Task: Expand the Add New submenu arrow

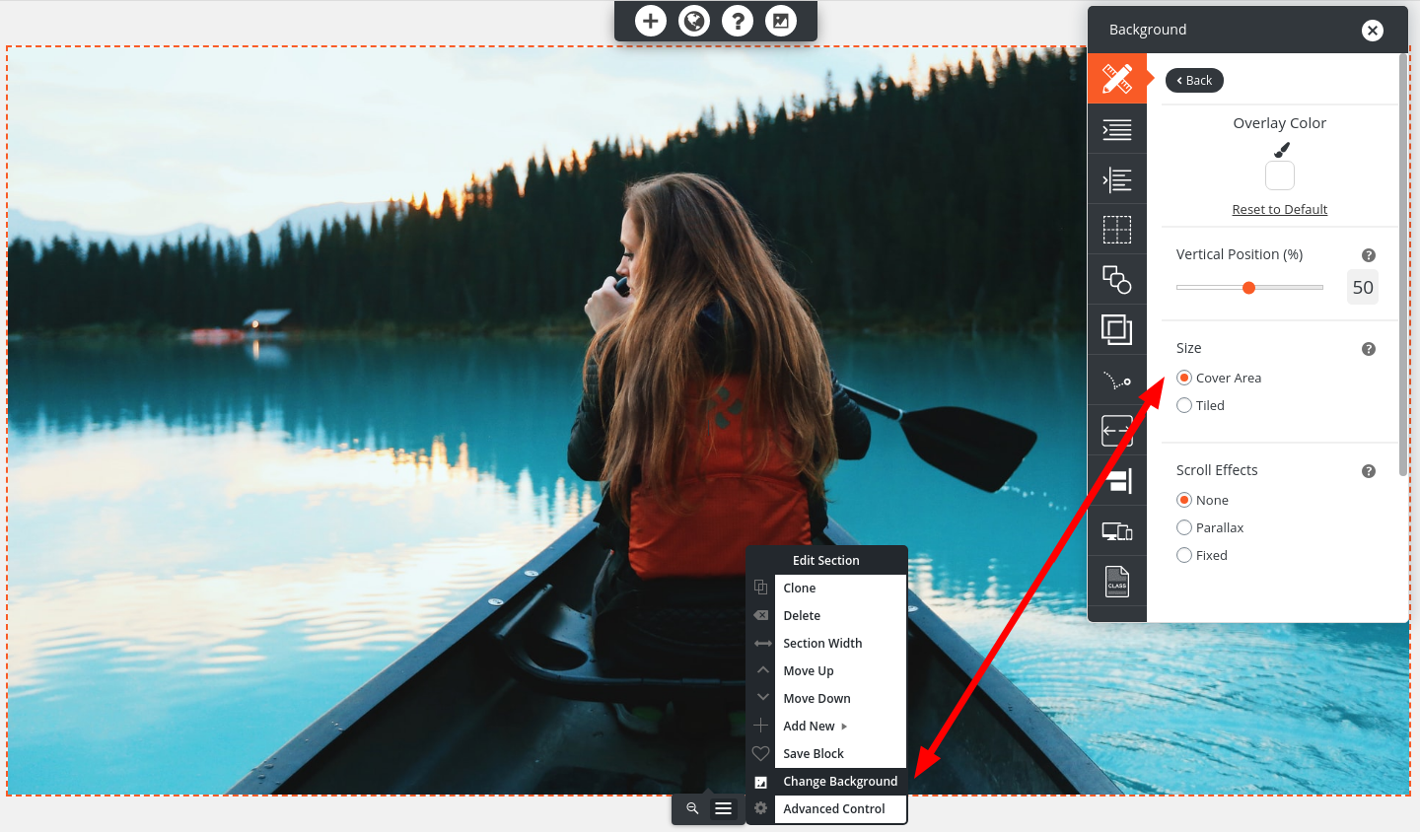Action: tap(844, 727)
